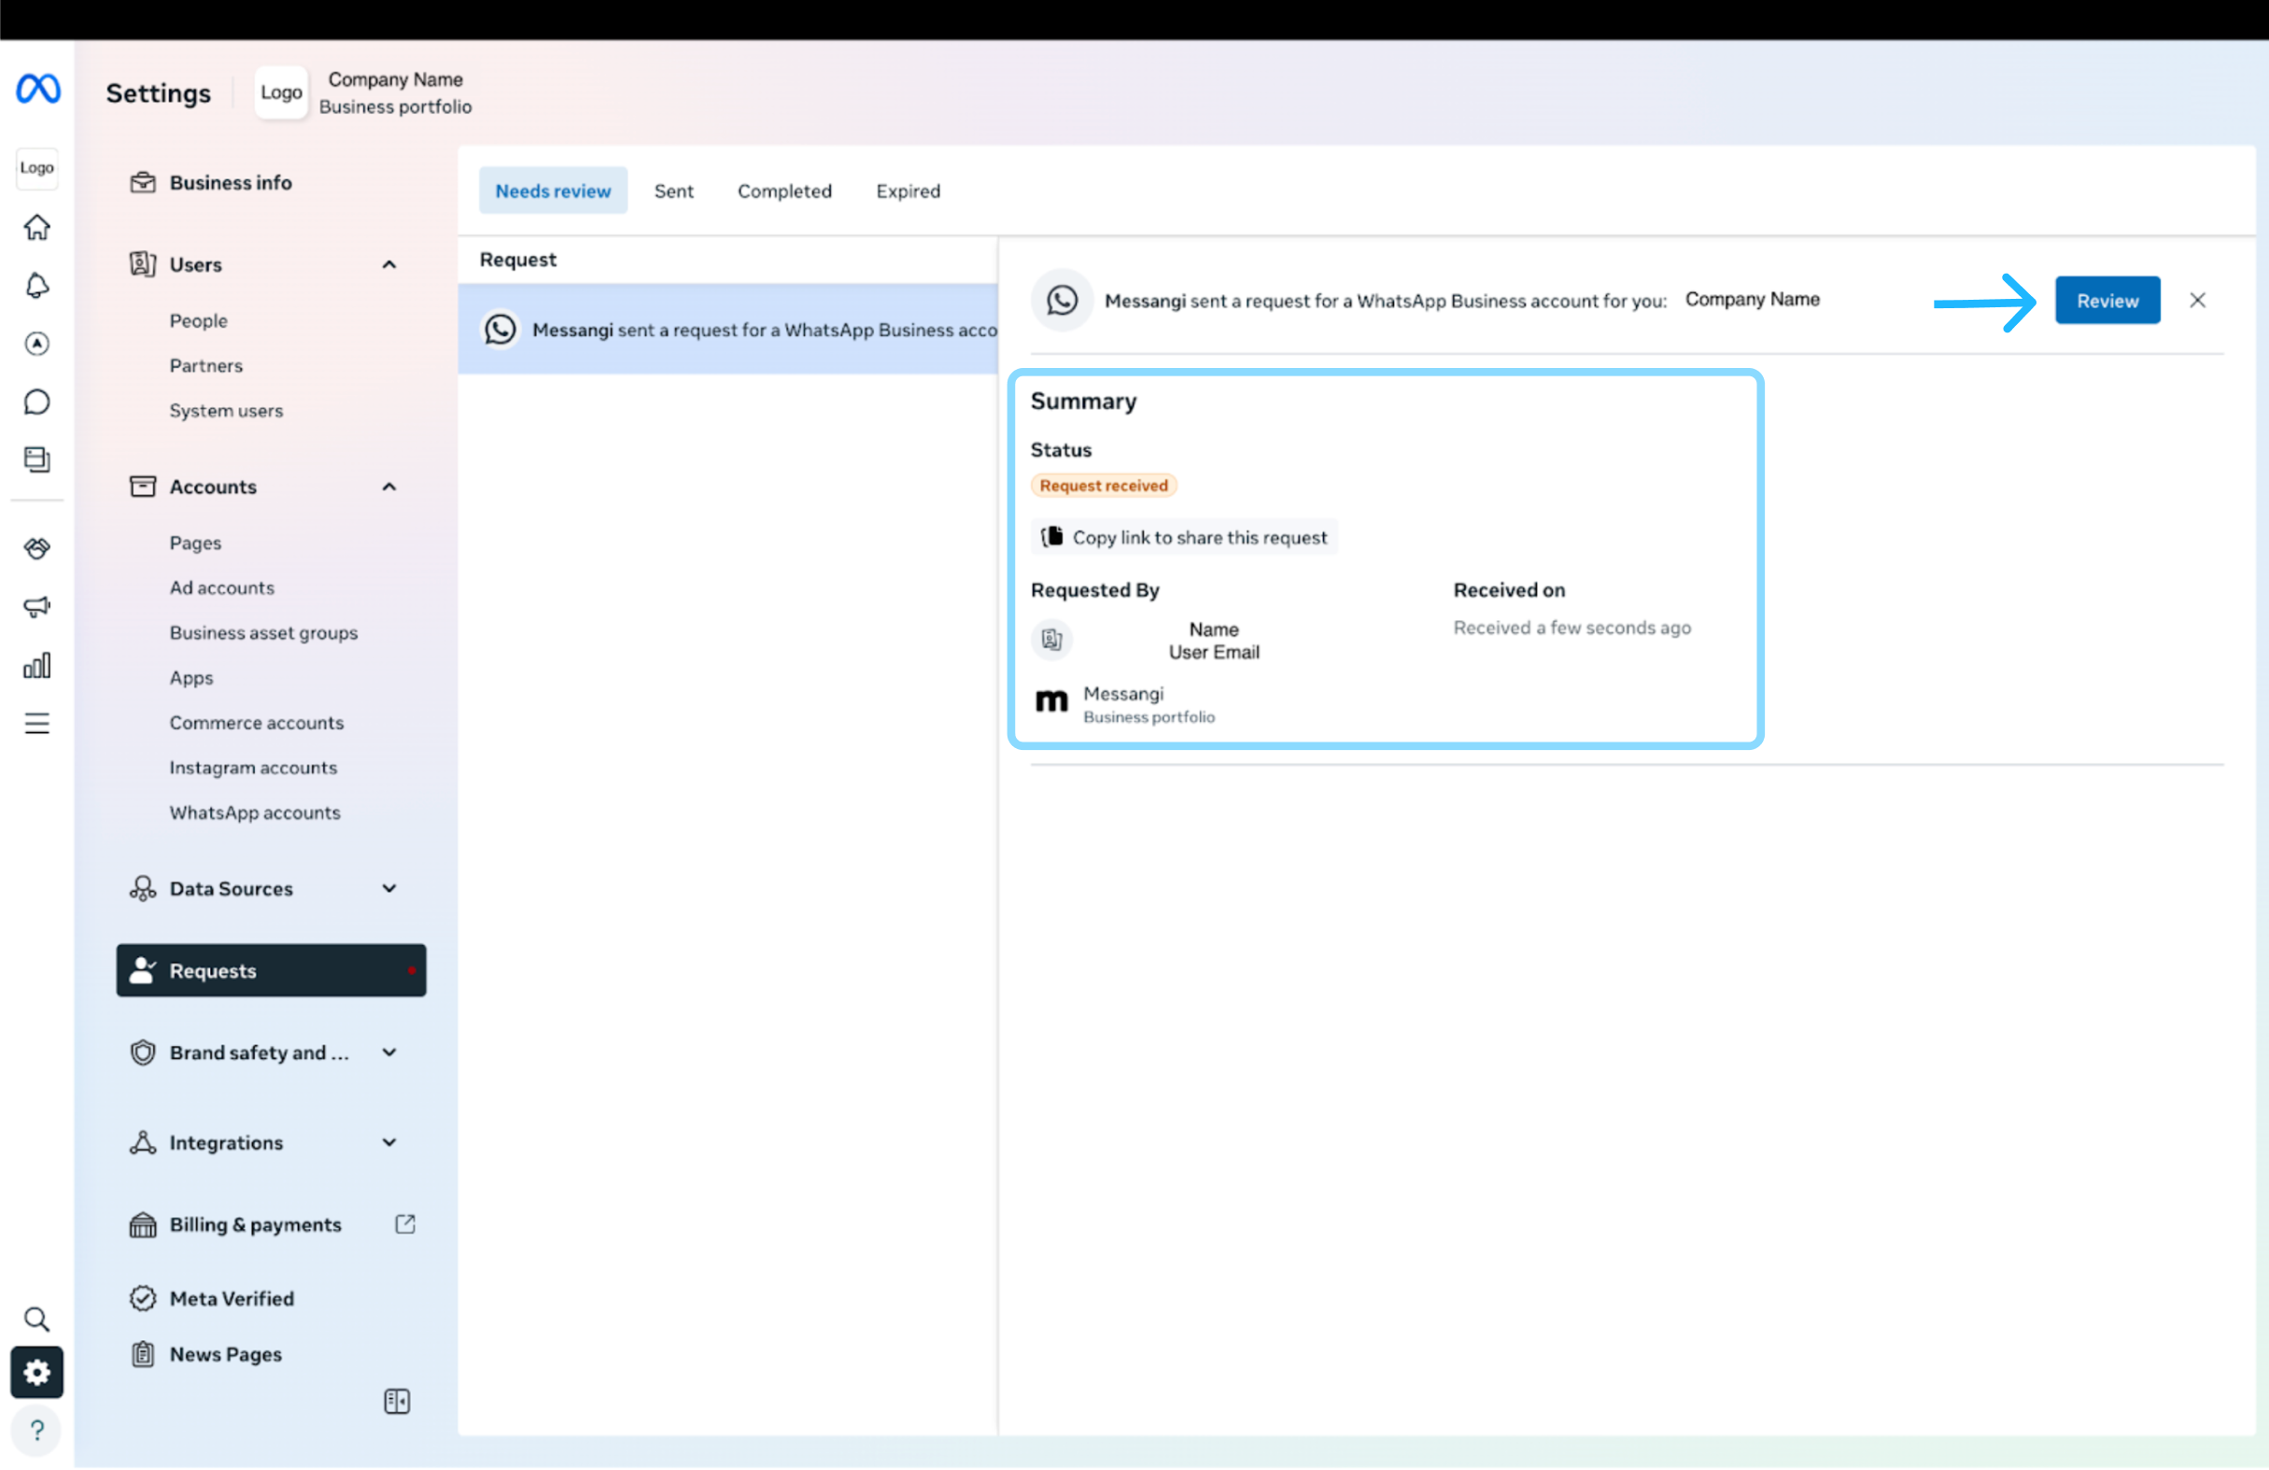Click the search magnifier icon

[x=36, y=1319]
